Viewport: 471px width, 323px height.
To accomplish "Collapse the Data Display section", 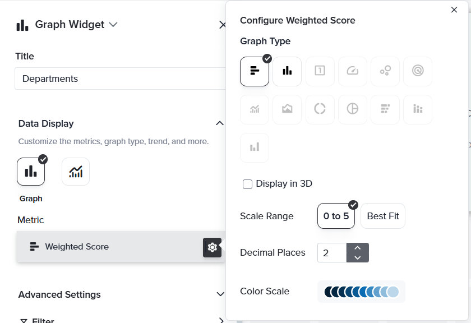I will (x=220, y=123).
